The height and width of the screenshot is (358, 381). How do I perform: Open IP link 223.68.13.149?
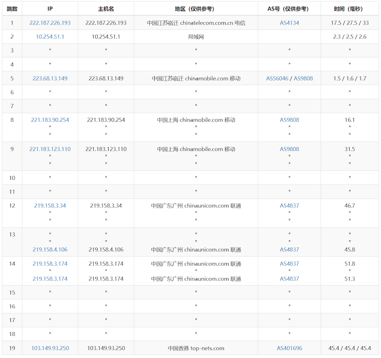[50, 79]
